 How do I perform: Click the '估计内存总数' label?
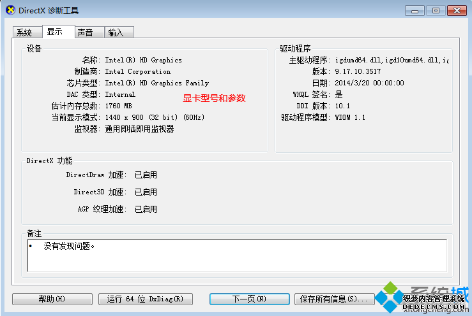(x=75, y=106)
